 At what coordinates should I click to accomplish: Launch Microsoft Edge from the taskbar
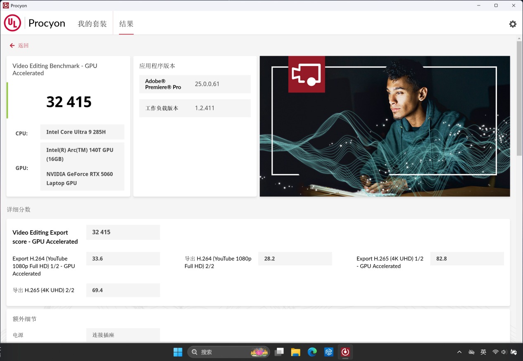(312, 352)
